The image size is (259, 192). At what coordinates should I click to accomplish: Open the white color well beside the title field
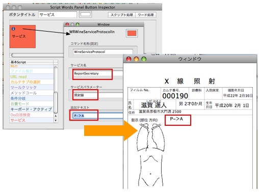coord(86,14)
